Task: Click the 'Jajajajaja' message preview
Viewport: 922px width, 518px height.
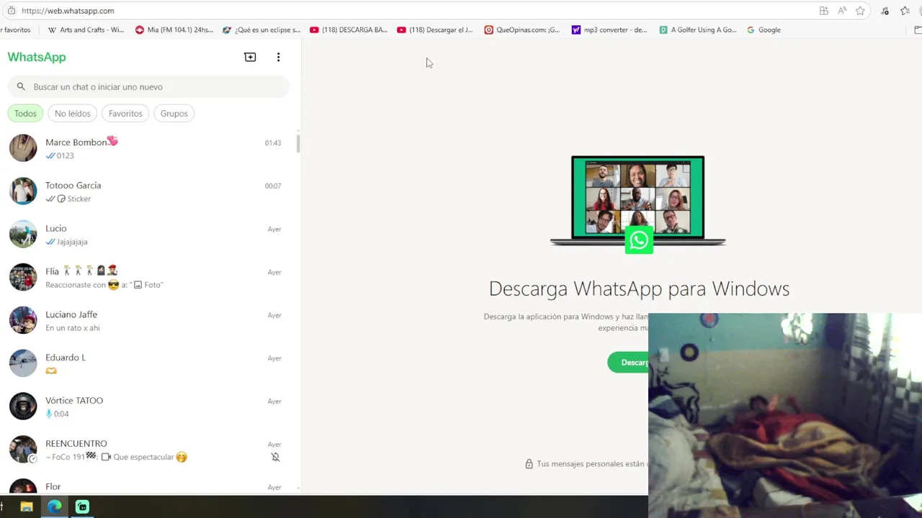Action: pos(72,242)
